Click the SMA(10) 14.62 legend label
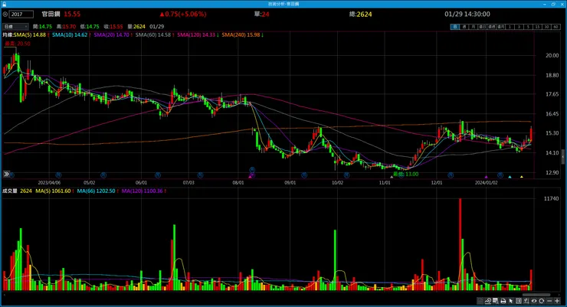567x307 pixels. [70, 35]
